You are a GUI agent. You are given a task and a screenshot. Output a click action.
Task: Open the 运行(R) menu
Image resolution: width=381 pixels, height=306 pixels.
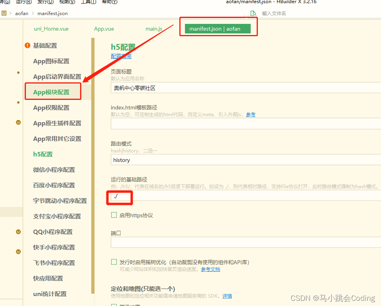pos(24,2)
